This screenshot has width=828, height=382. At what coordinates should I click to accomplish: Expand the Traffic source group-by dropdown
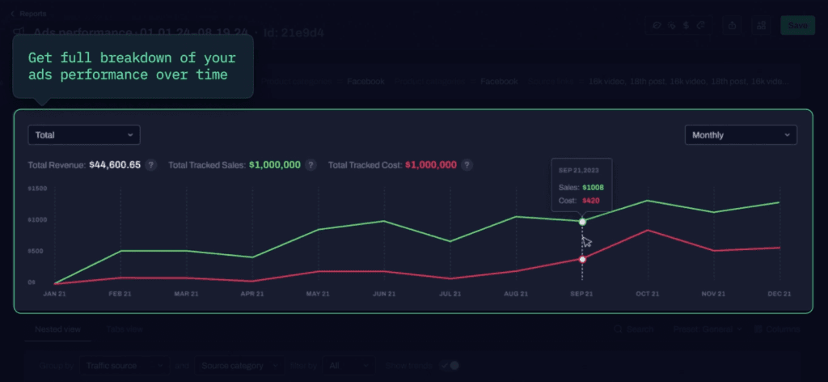tap(125, 366)
